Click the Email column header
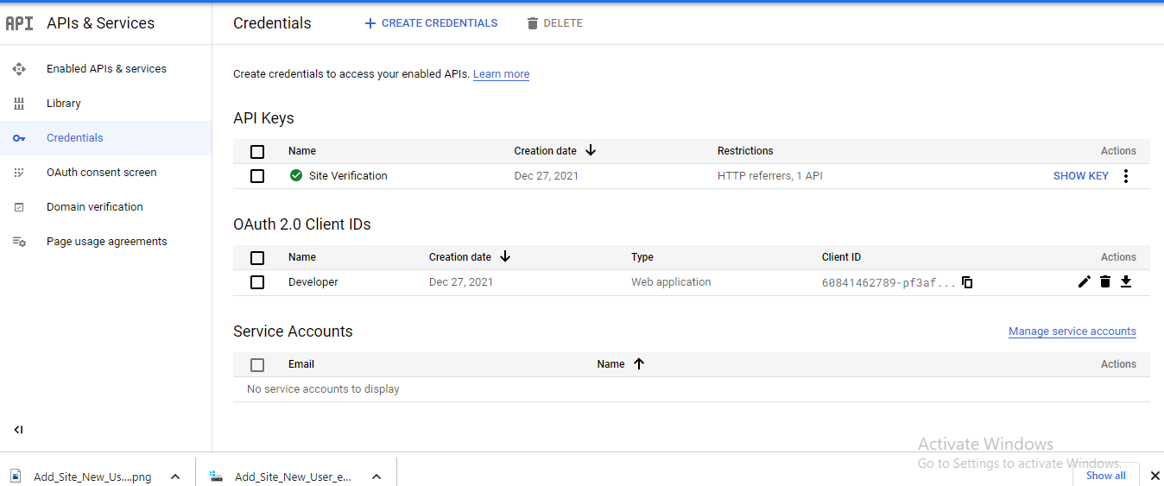The image size is (1164, 486). pyautogui.click(x=301, y=364)
